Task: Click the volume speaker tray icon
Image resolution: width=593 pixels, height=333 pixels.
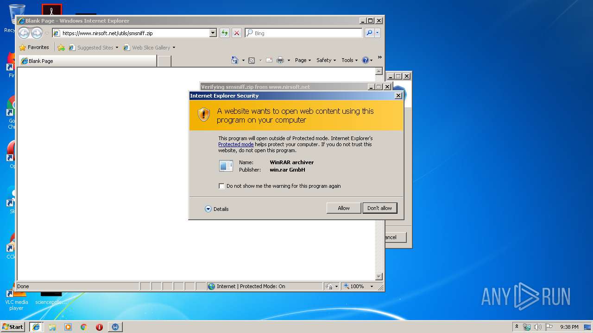Action: point(537,327)
